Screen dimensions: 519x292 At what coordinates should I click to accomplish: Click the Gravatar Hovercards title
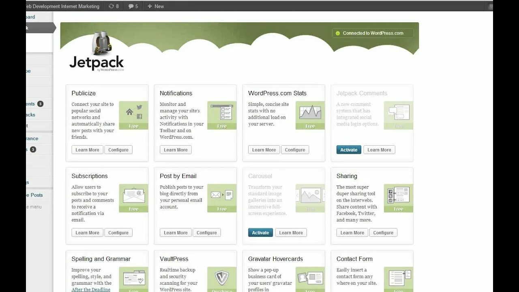click(x=276, y=259)
